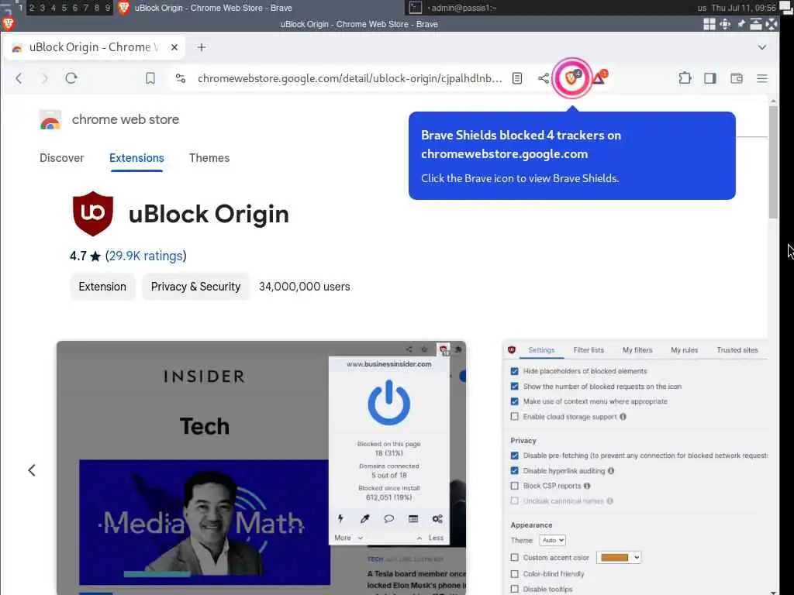The width and height of the screenshot is (794, 595).
Task: Select the Extensions tab
Action: 136,158
